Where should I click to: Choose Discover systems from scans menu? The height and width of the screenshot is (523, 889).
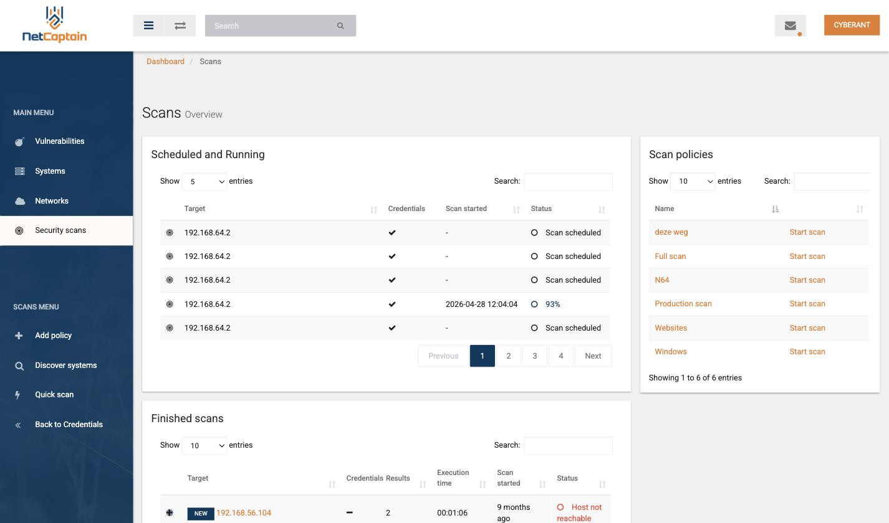(x=66, y=365)
